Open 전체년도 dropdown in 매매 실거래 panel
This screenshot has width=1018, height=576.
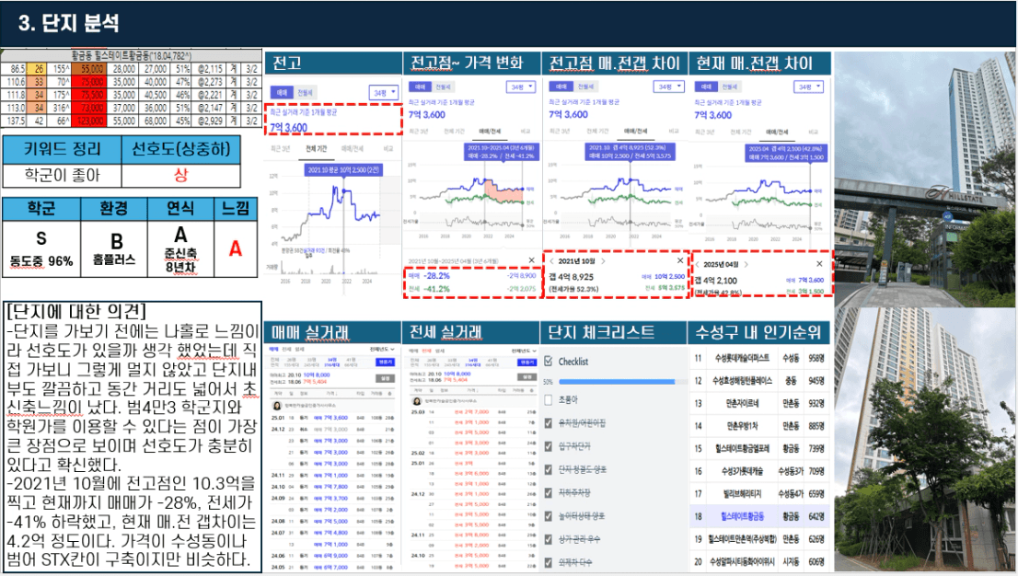(x=382, y=350)
